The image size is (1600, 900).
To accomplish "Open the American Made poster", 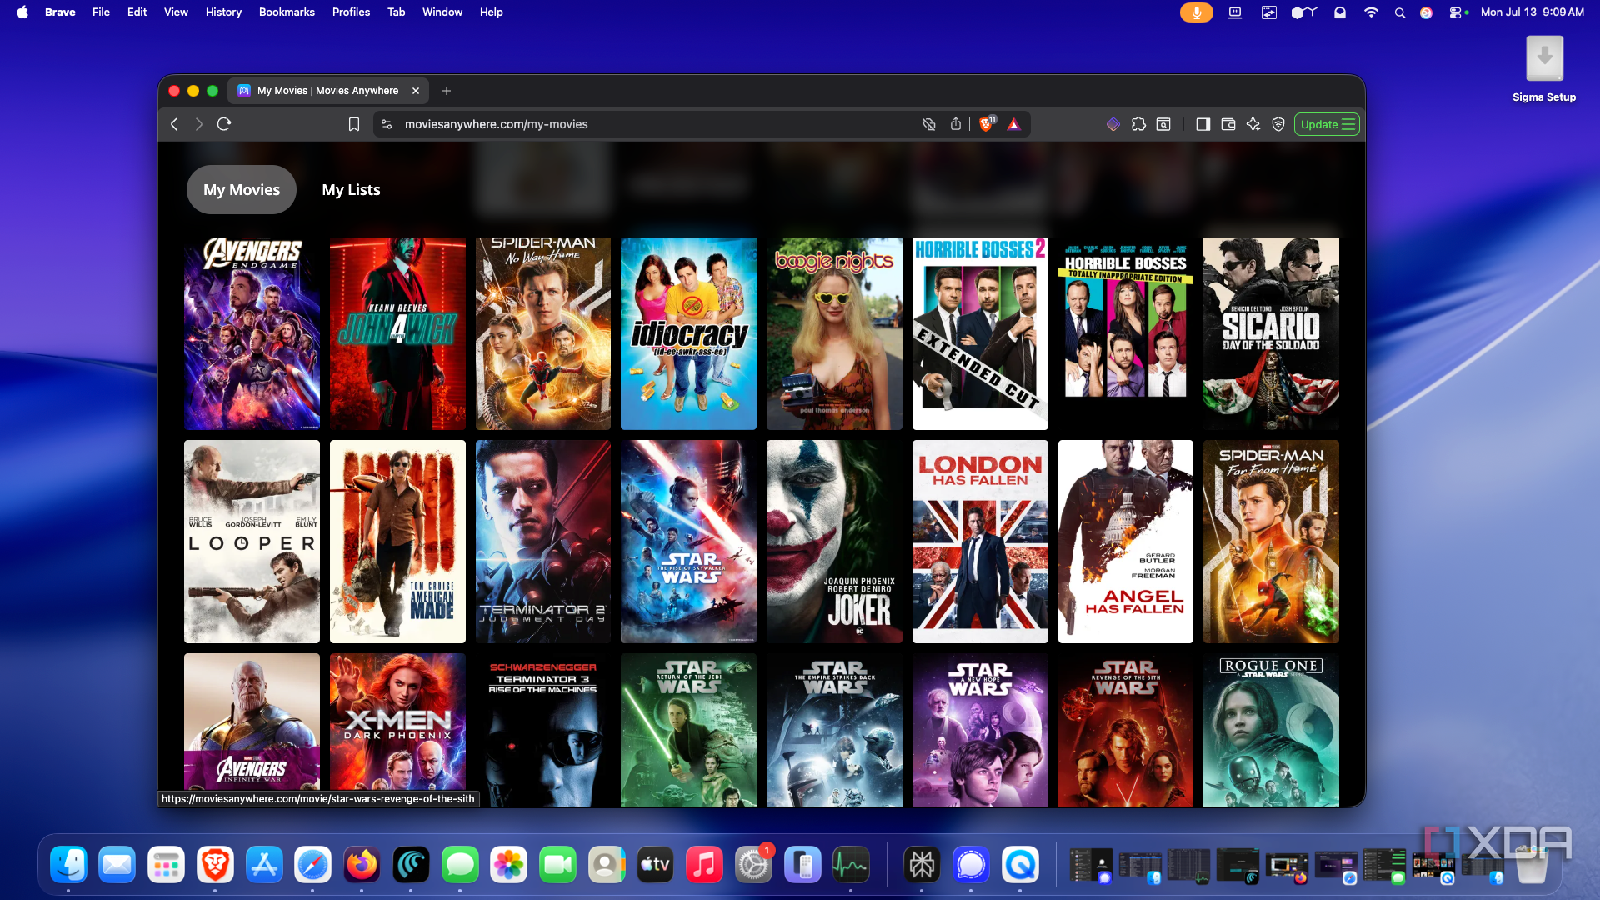I will click(x=397, y=542).
